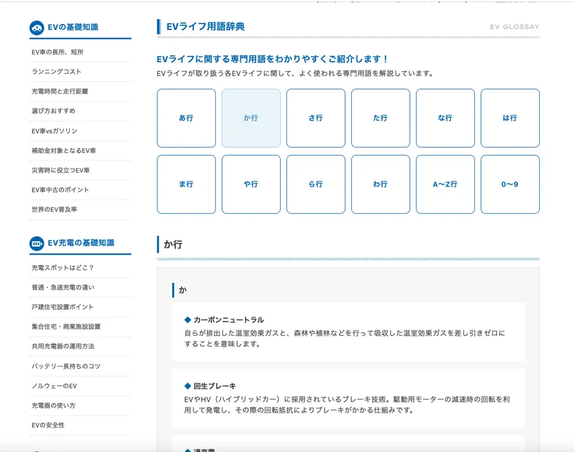
Task: Open the あ行 glossary section
Action: point(187,118)
